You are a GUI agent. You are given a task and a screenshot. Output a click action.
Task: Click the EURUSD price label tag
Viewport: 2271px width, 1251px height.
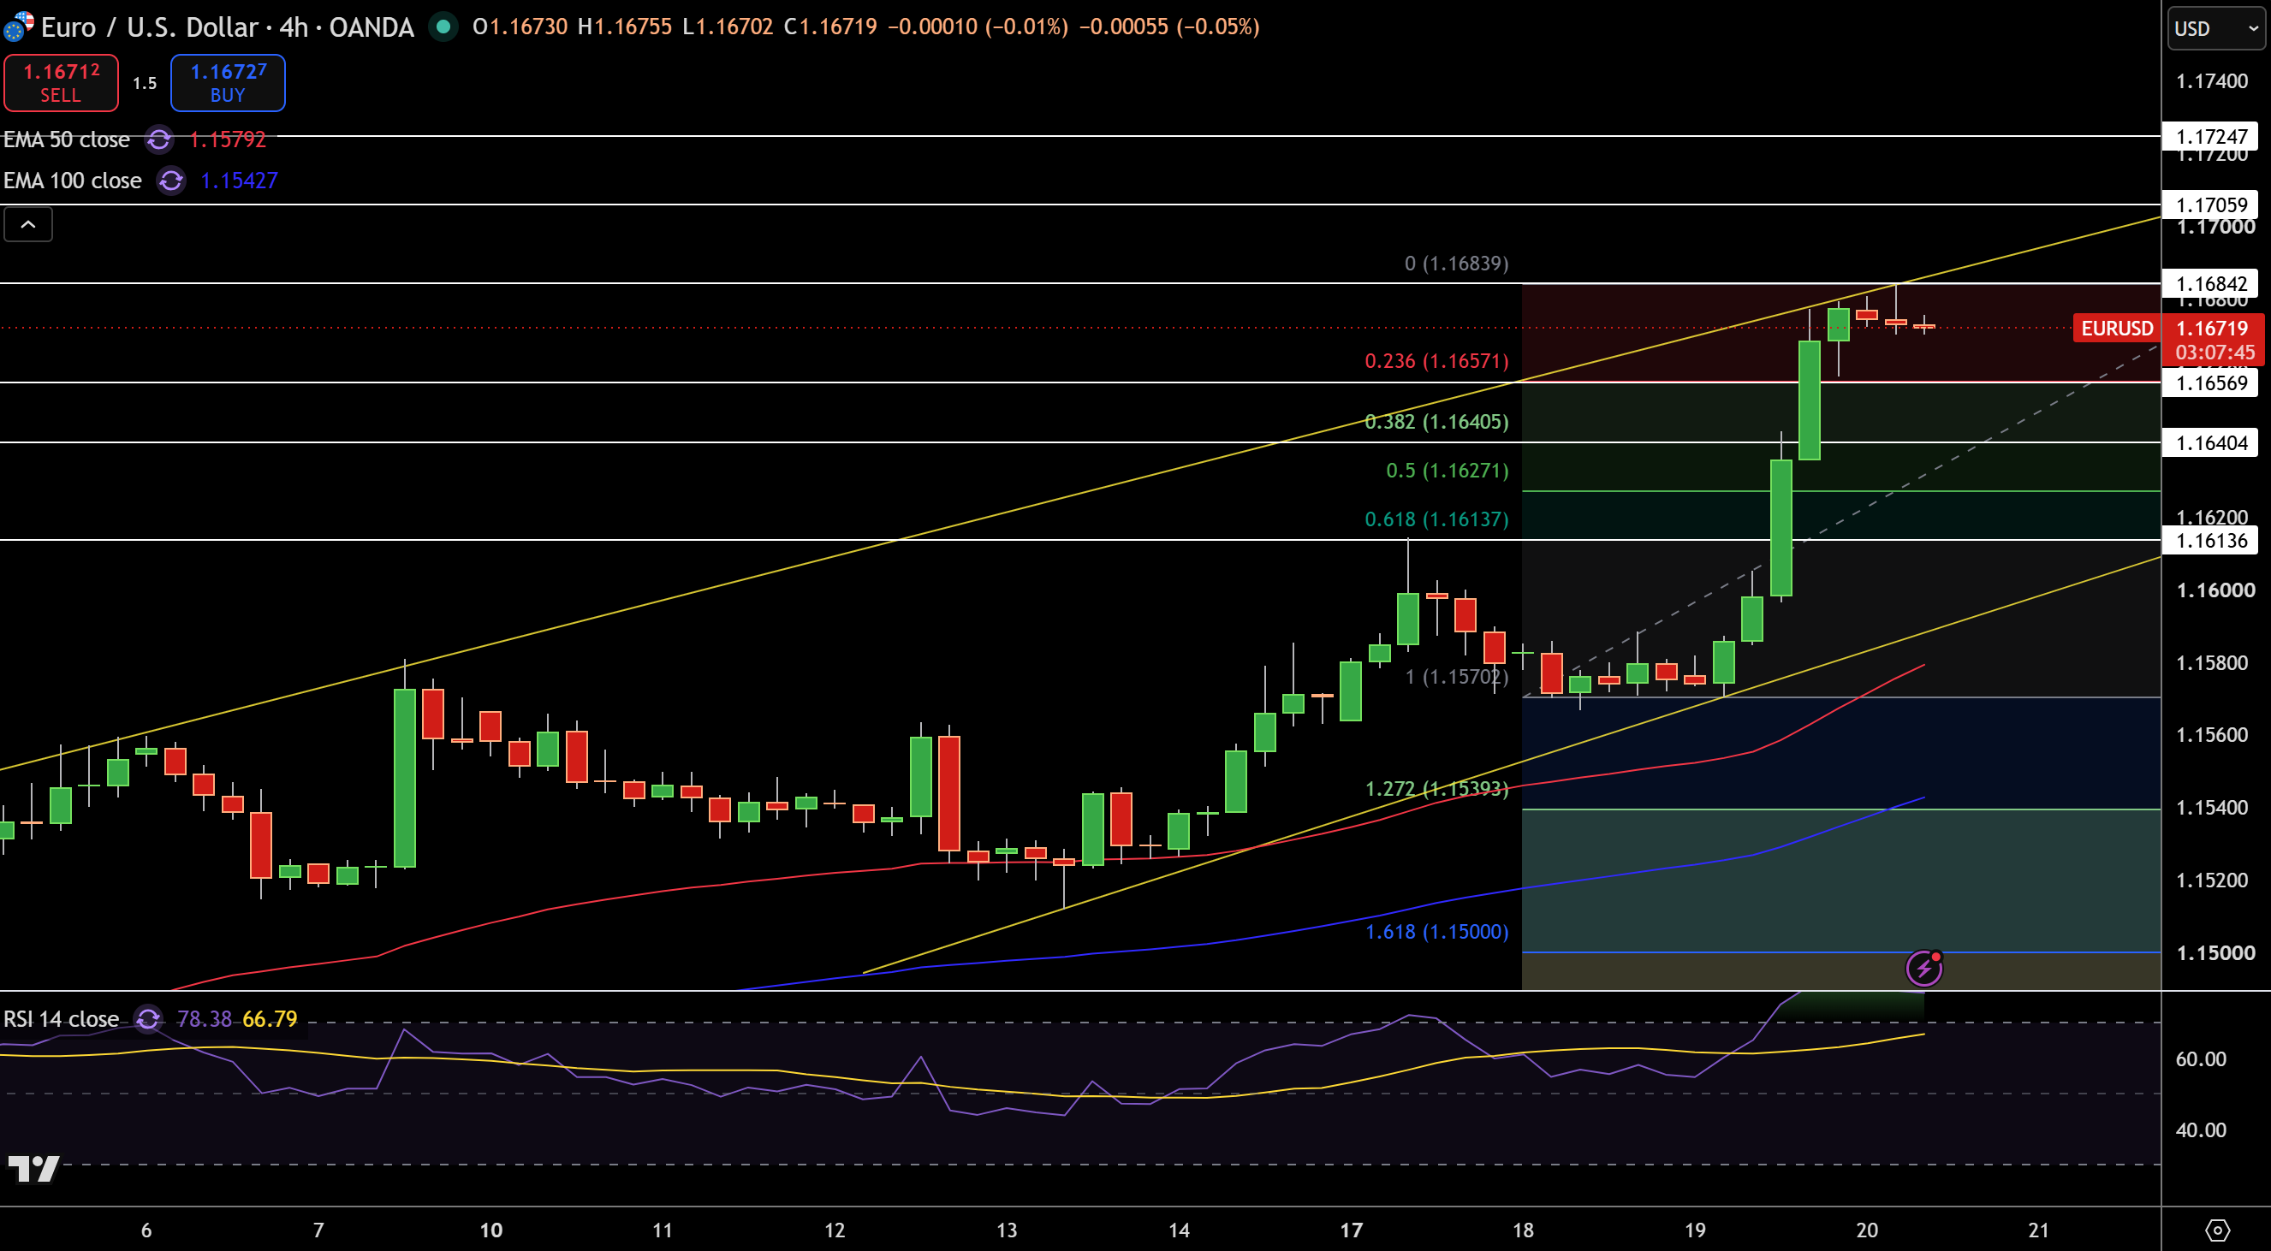[2117, 329]
